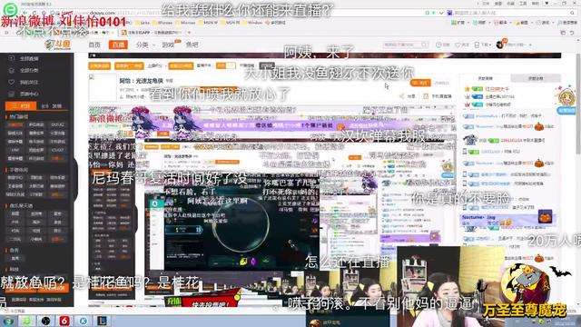Screen dimensions: 581x327
Task: Click the blue button under the cartoon mascot
Action: pyautogui.click(x=566, y=111)
